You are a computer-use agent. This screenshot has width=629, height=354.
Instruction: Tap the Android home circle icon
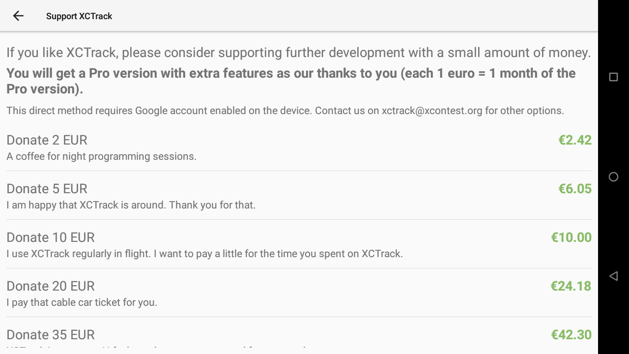(x=613, y=177)
